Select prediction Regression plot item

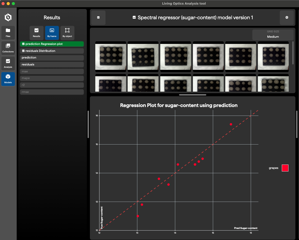pos(52,44)
